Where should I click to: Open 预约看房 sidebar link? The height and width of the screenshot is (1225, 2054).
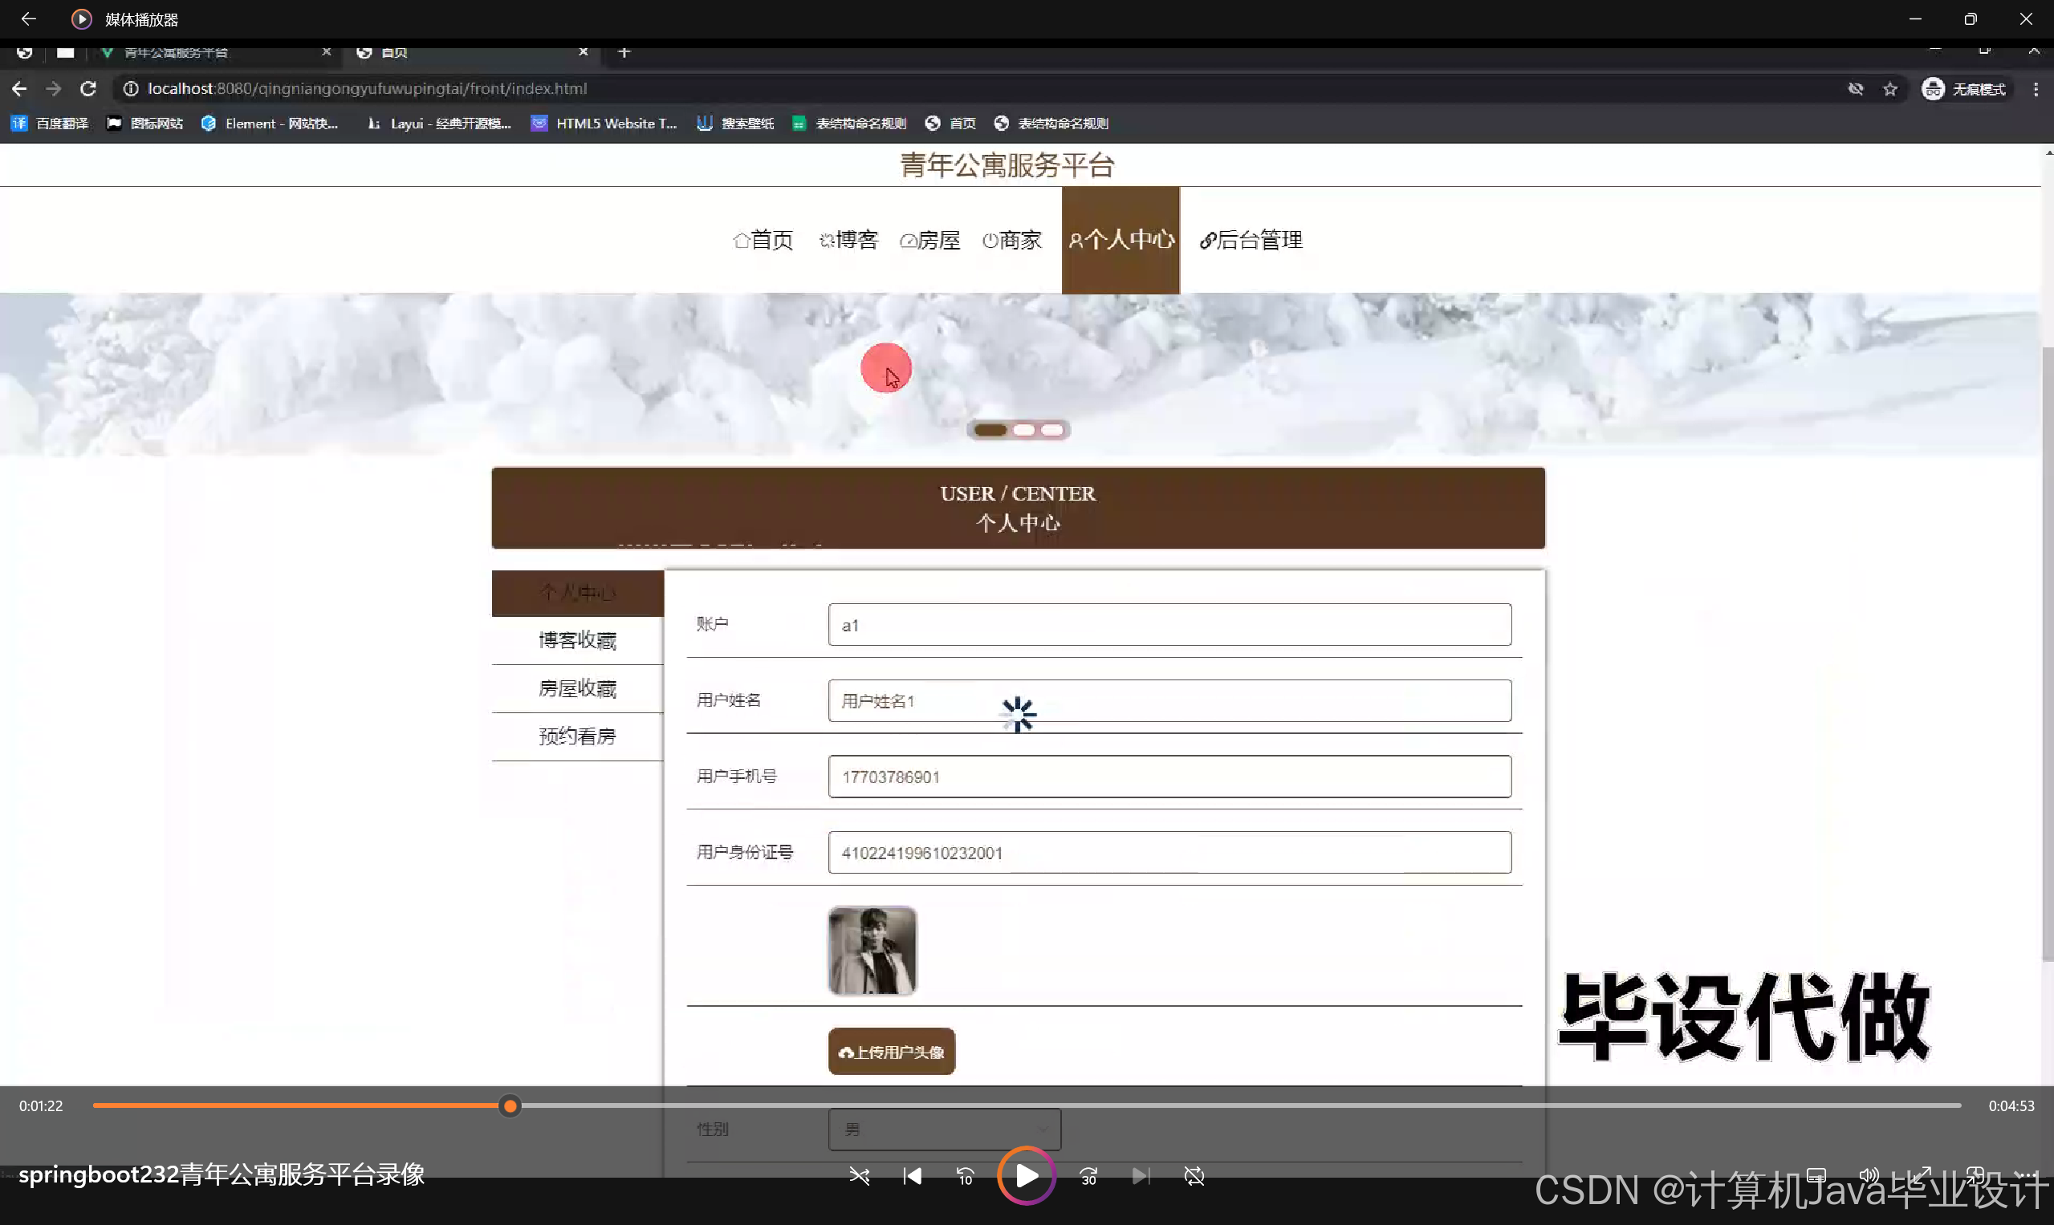[577, 736]
